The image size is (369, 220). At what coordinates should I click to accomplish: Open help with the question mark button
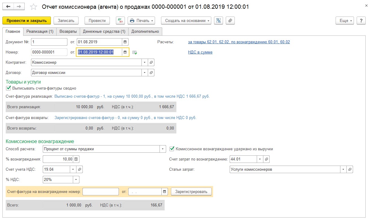tap(361, 20)
